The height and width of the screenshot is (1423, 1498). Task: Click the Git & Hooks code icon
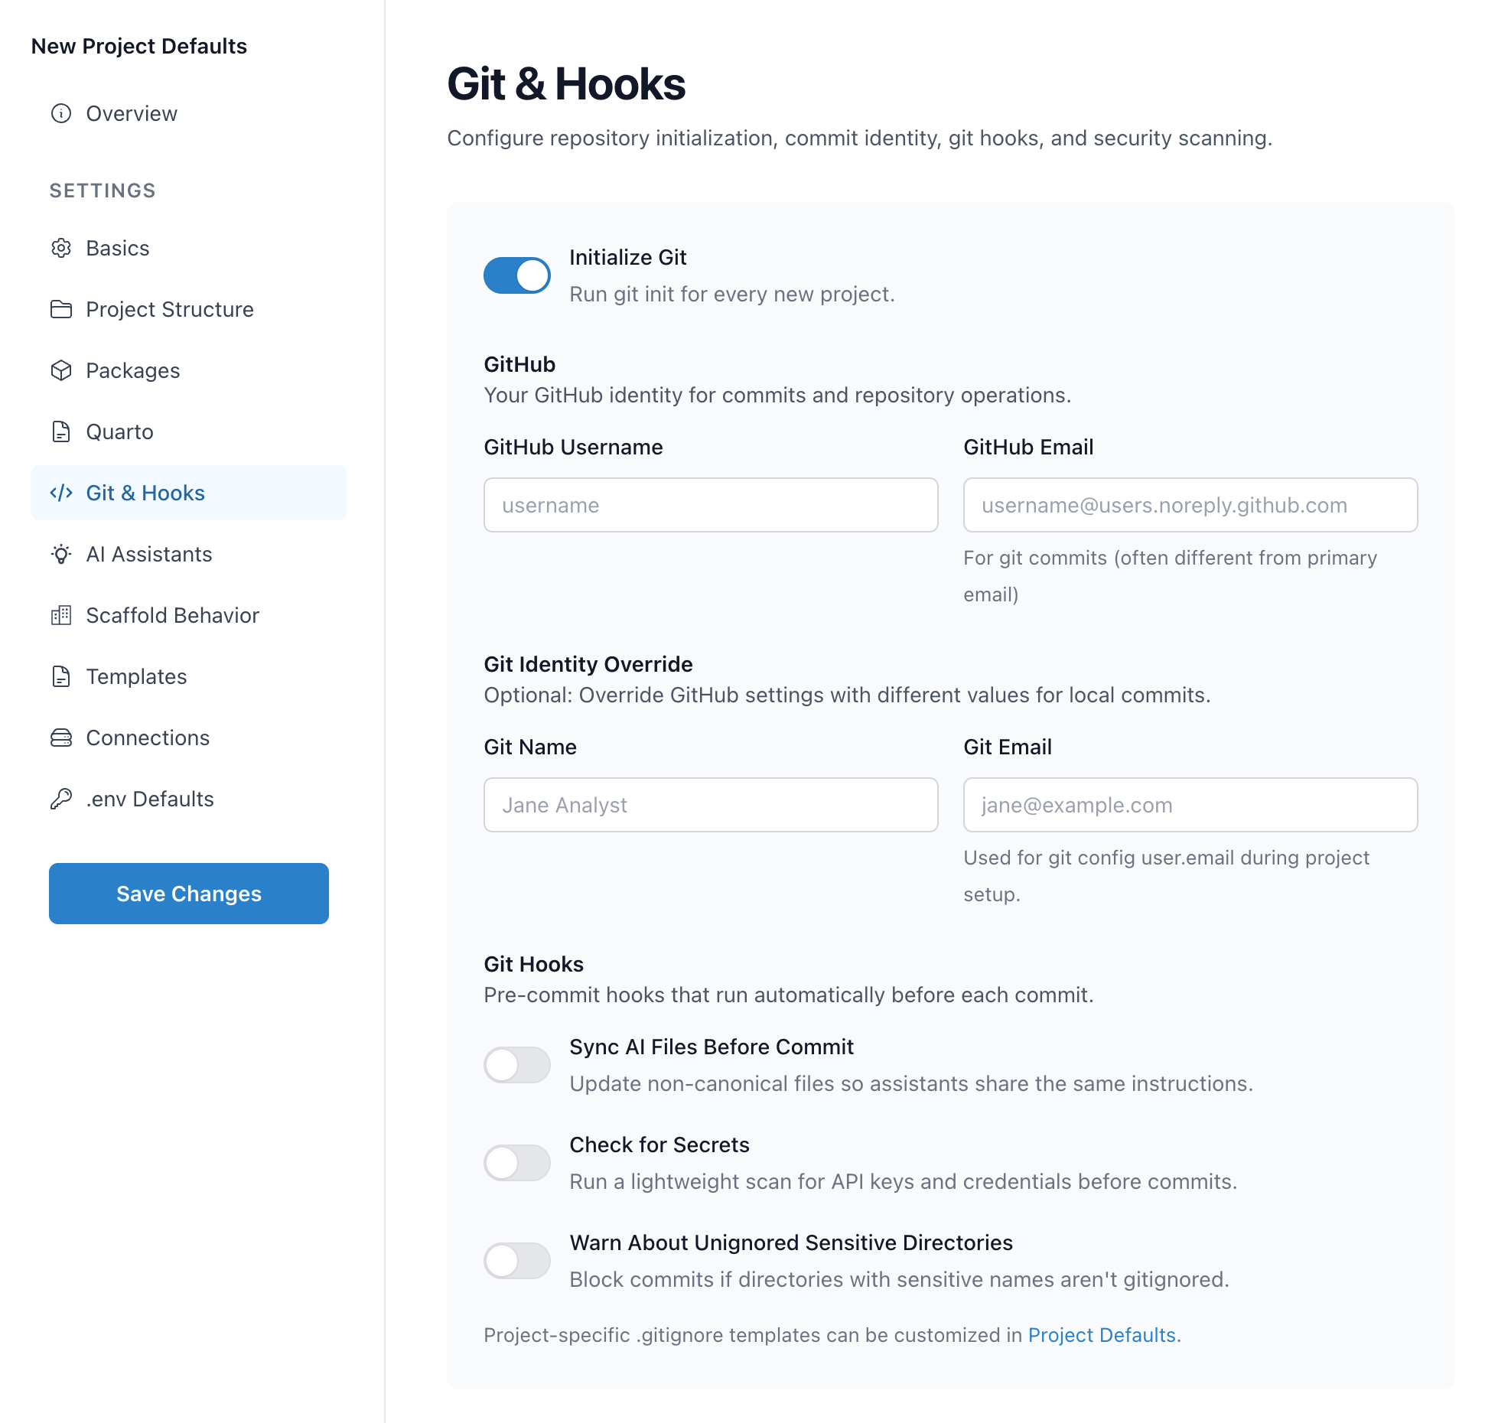click(x=62, y=493)
